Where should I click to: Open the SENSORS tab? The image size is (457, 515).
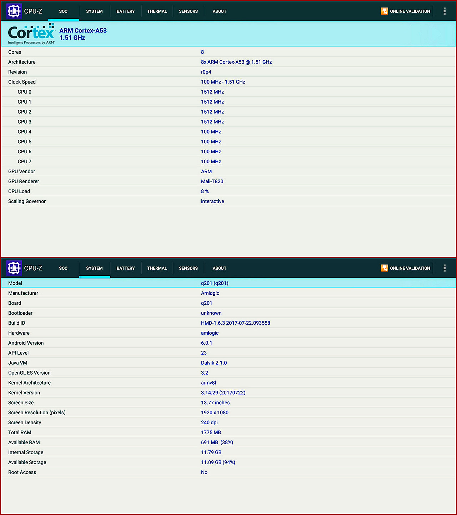(188, 11)
